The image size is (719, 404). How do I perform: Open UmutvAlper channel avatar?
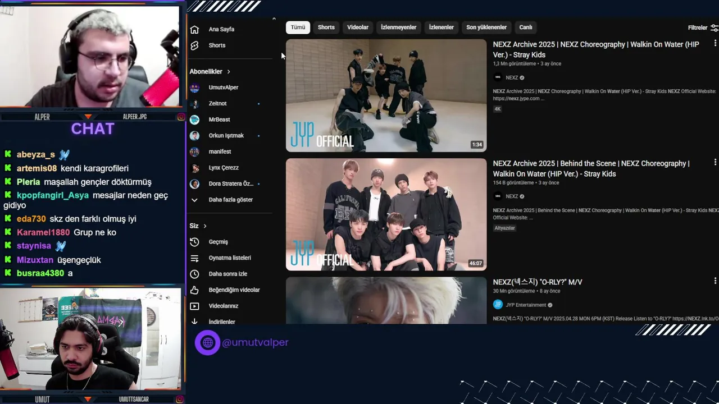pos(194,88)
